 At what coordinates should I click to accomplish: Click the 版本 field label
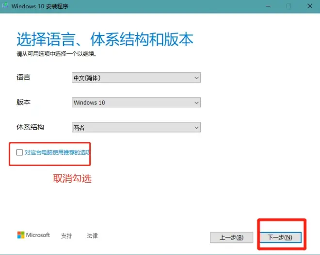pos(23,102)
